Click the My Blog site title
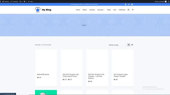This screenshot has height=95, width=170. 46,10
